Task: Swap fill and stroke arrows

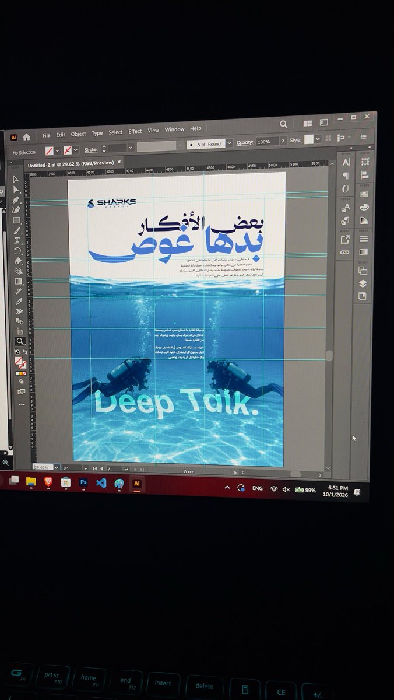Action: [x=25, y=352]
